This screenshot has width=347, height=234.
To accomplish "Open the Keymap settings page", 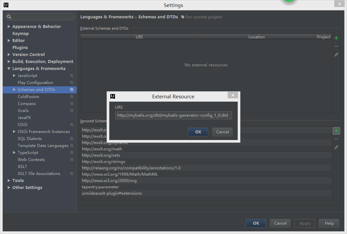I will pyautogui.click(x=20, y=33).
